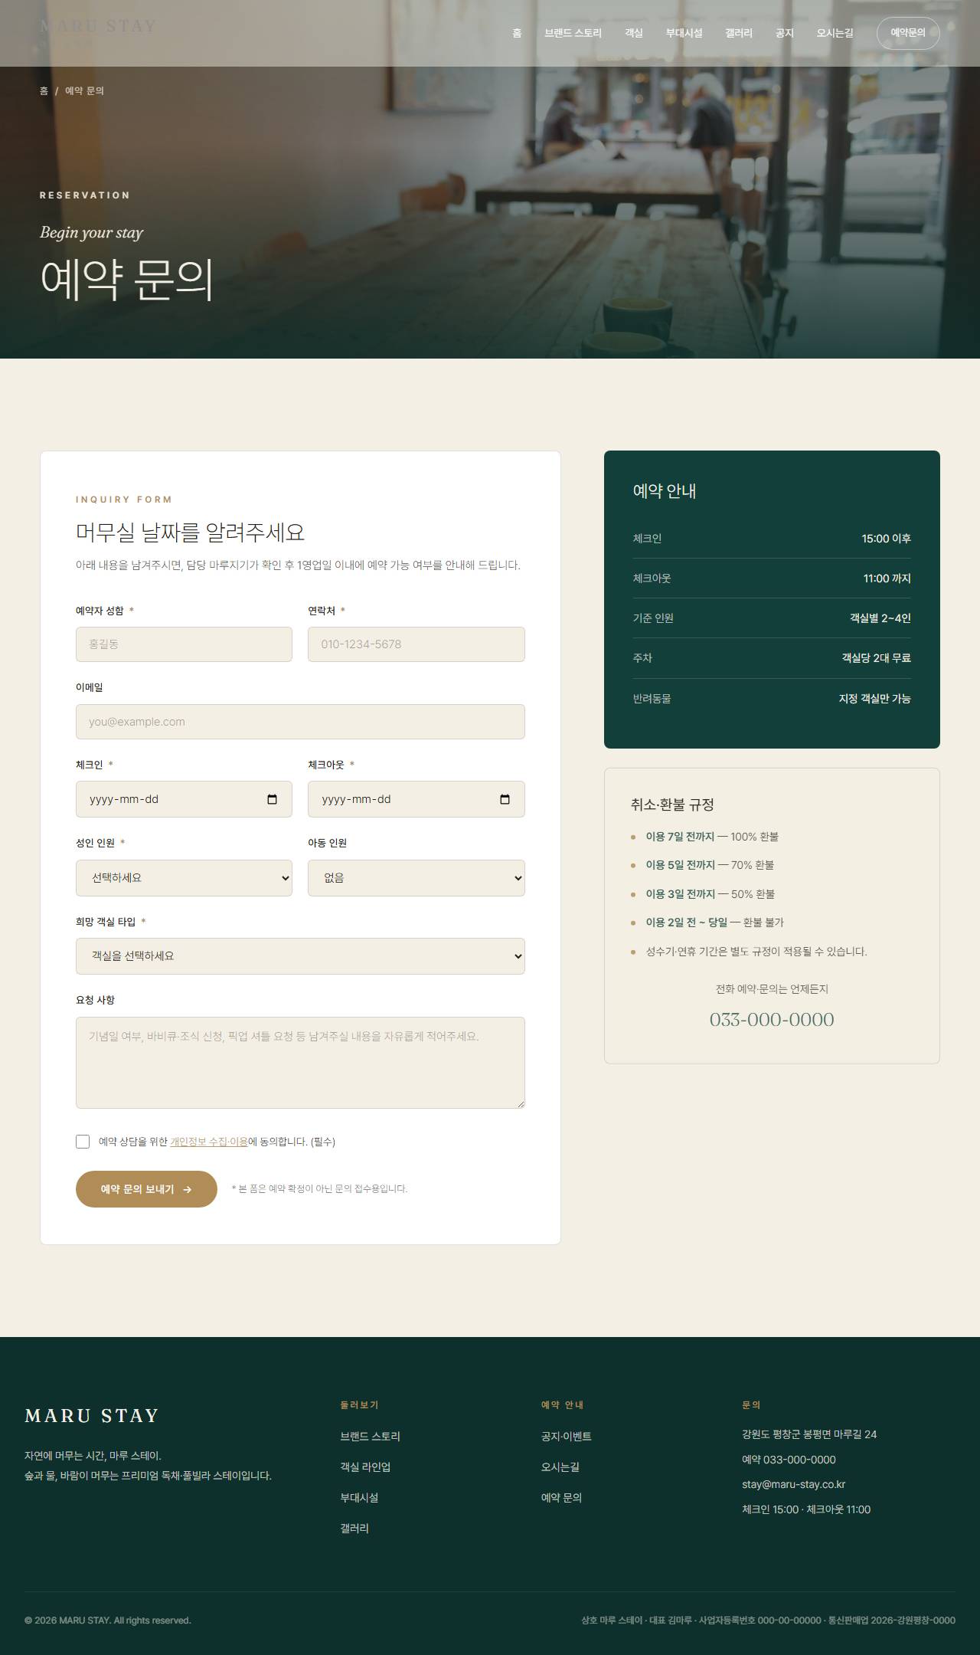Screen dimensions: 980x1655
Task: Select the 취소·환불 규정 card heading
Action: pos(672,805)
